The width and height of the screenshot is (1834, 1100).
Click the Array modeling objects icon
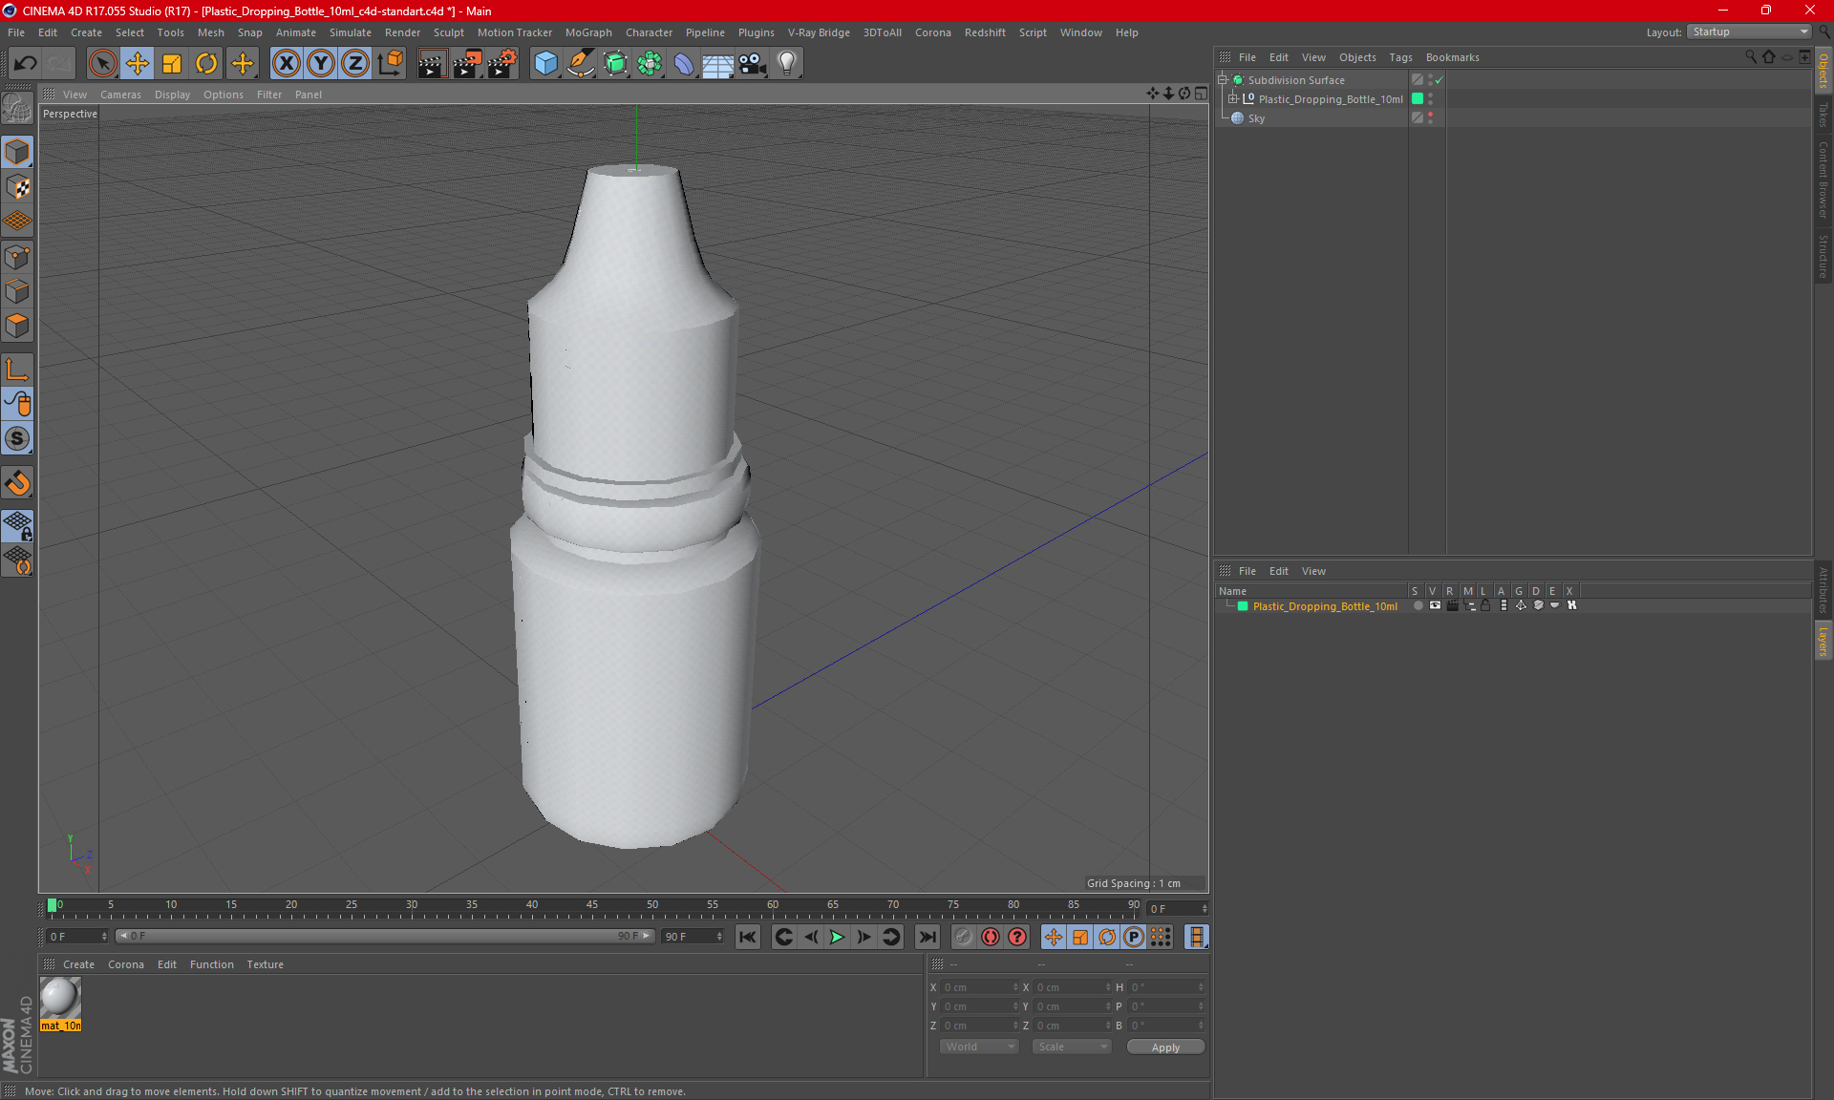650,63
